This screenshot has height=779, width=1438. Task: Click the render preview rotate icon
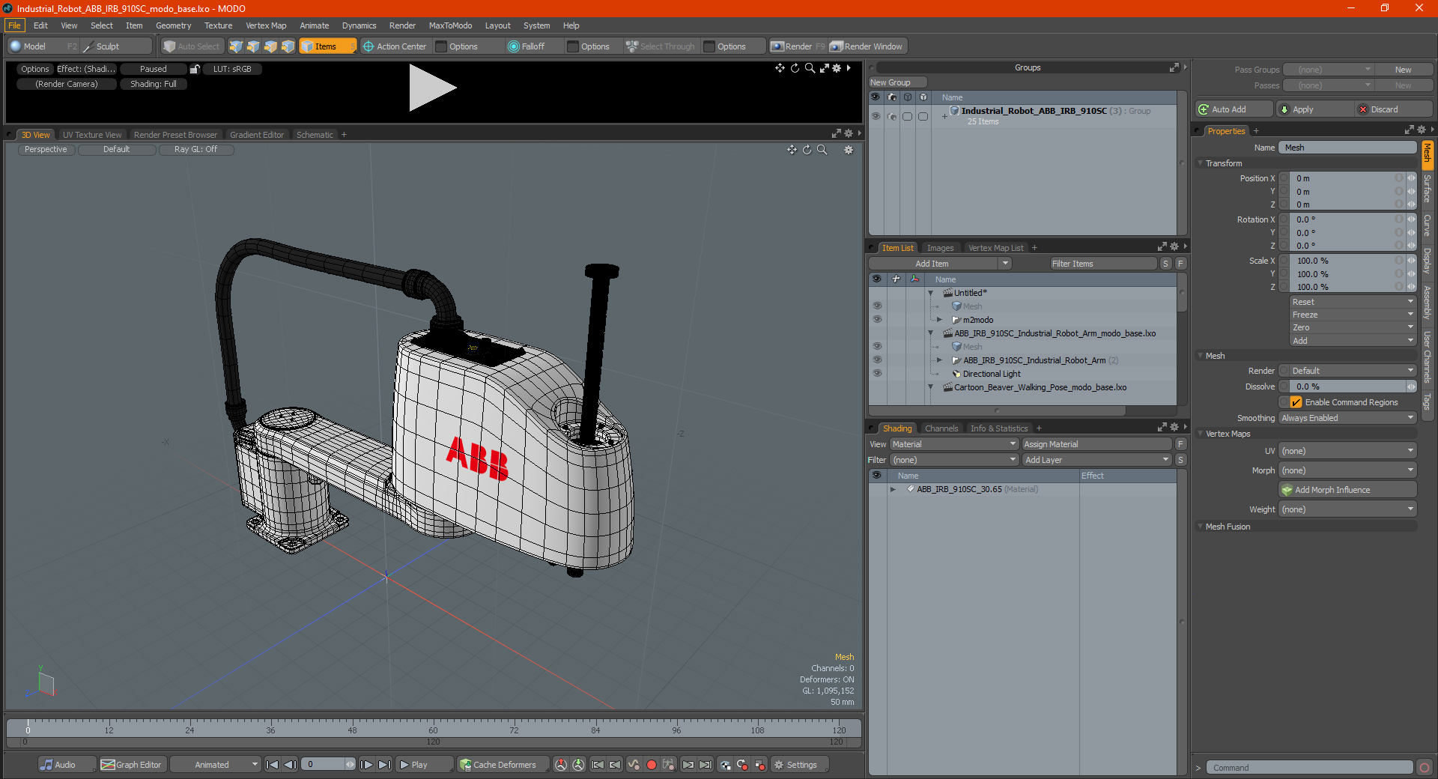pyautogui.click(x=795, y=68)
